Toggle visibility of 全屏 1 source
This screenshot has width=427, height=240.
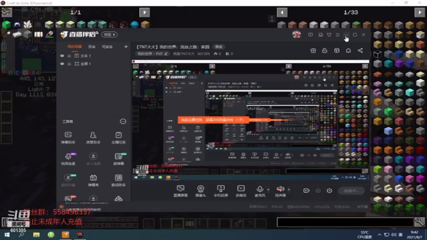point(62,63)
